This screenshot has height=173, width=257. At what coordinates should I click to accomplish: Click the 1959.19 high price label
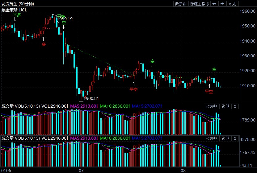(65, 19)
